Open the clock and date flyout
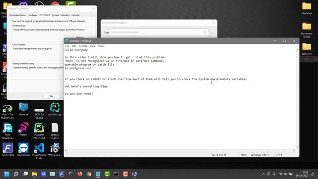This screenshot has height=179, width=318. pyautogui.click(x=302, y=174)
